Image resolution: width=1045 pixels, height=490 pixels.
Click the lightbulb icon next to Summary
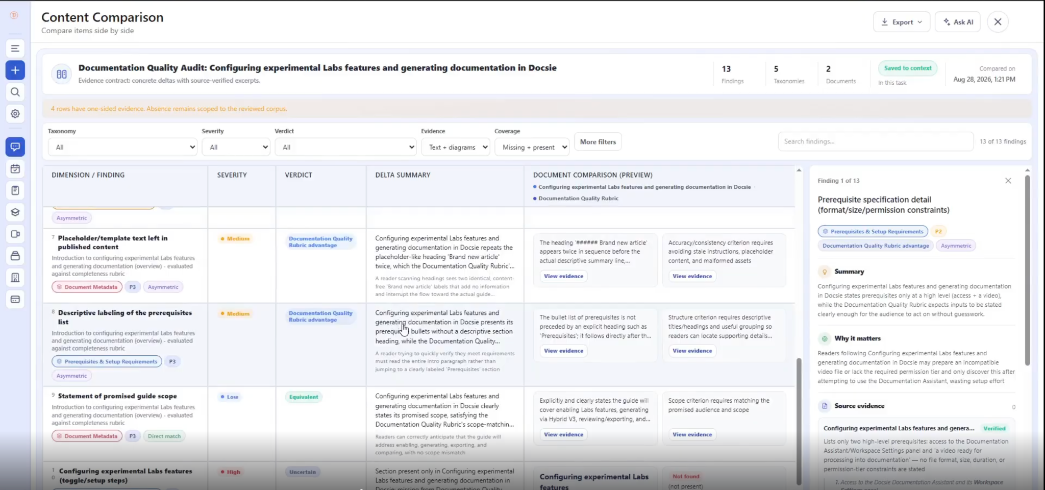pyautogui.click(x=824, y=272)
